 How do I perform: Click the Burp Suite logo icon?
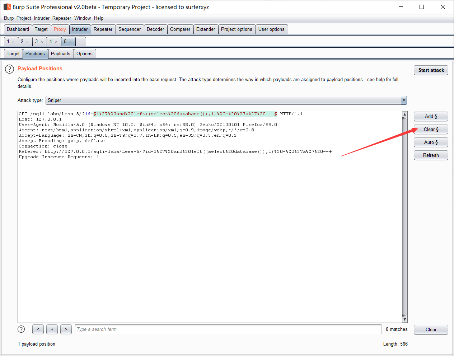pyautogui.click(x=7, y=7)
